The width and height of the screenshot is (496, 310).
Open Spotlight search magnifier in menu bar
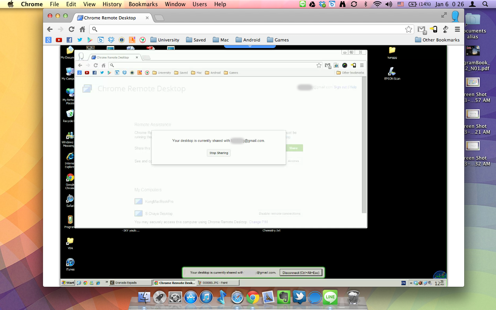485,4
